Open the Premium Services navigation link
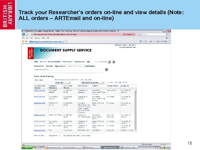The width and height of the screenshot is (200, 150). coord(54,62)
